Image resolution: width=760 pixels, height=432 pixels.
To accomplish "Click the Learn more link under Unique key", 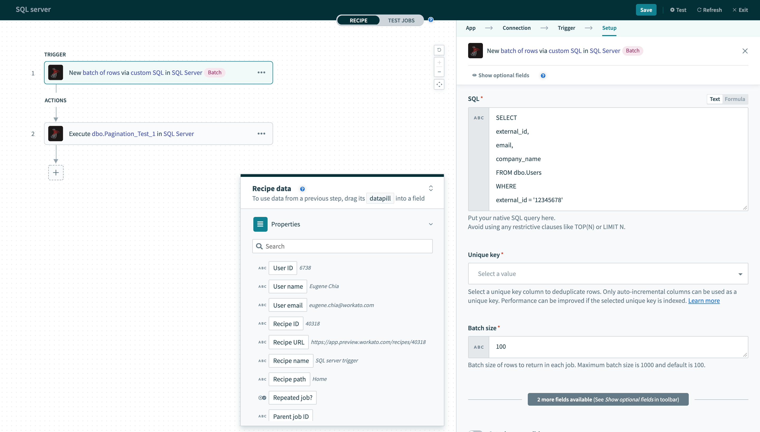I will [x=704, y=300].
